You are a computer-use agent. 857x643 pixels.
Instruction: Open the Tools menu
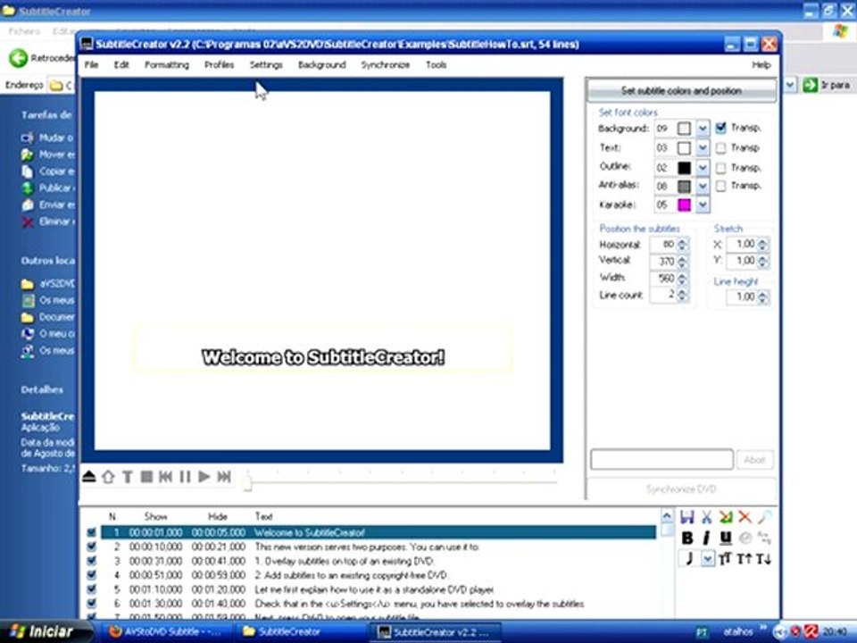pos(437,64)
